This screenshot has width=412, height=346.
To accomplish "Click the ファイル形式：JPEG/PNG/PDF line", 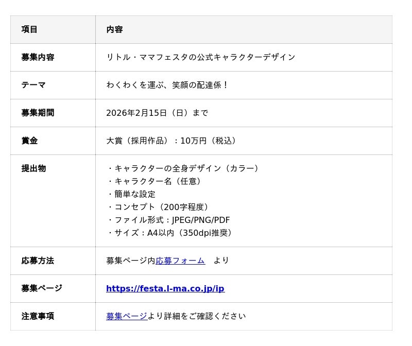I will point(169,220).
